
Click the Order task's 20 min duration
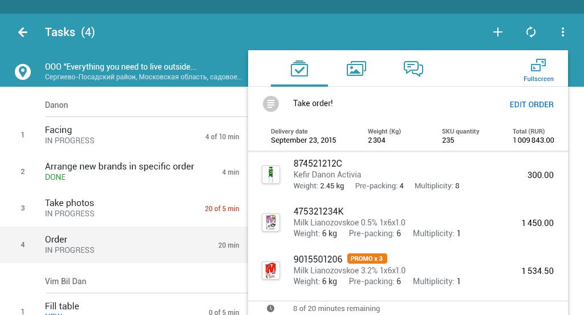pyautogui.click(x=229, y=245)
